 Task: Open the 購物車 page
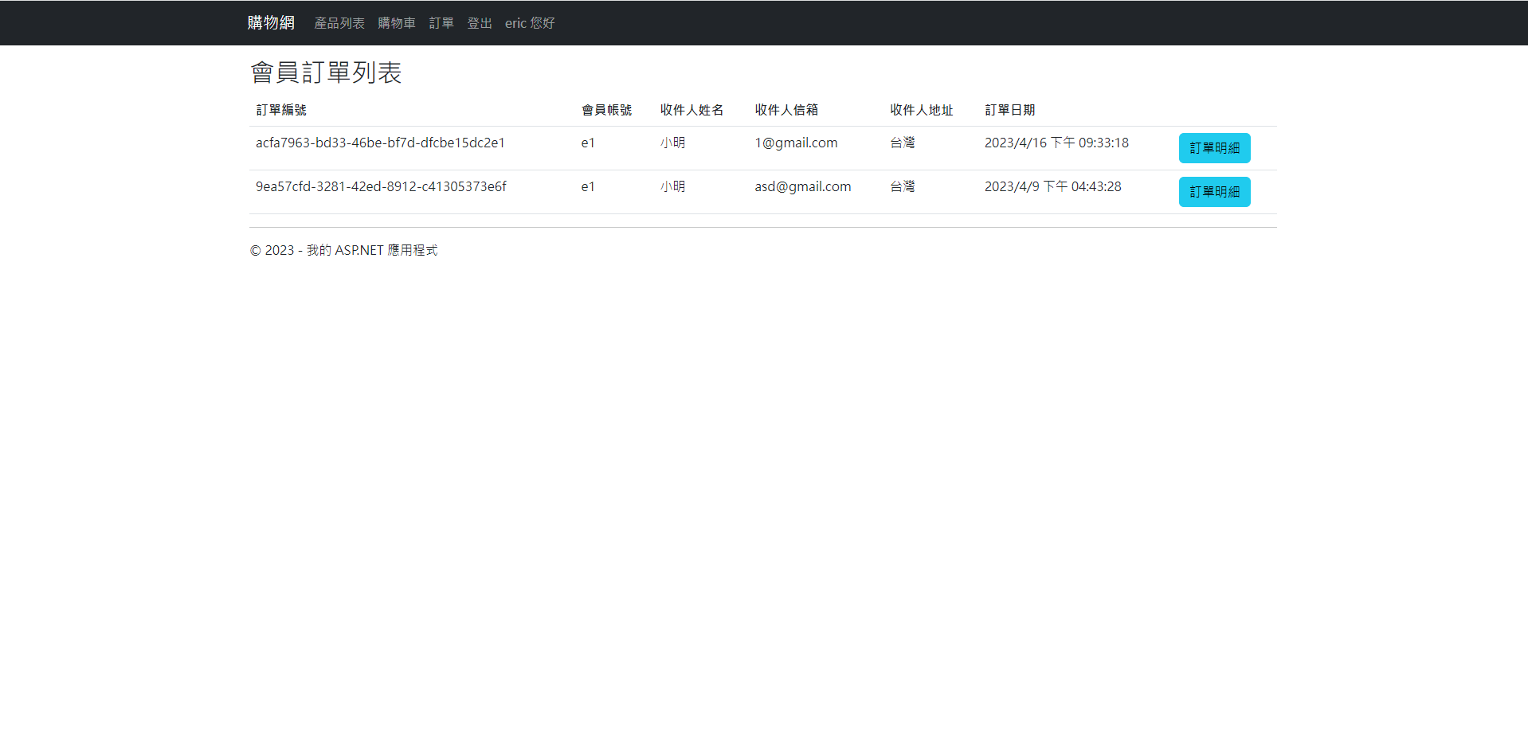point(397,23)
